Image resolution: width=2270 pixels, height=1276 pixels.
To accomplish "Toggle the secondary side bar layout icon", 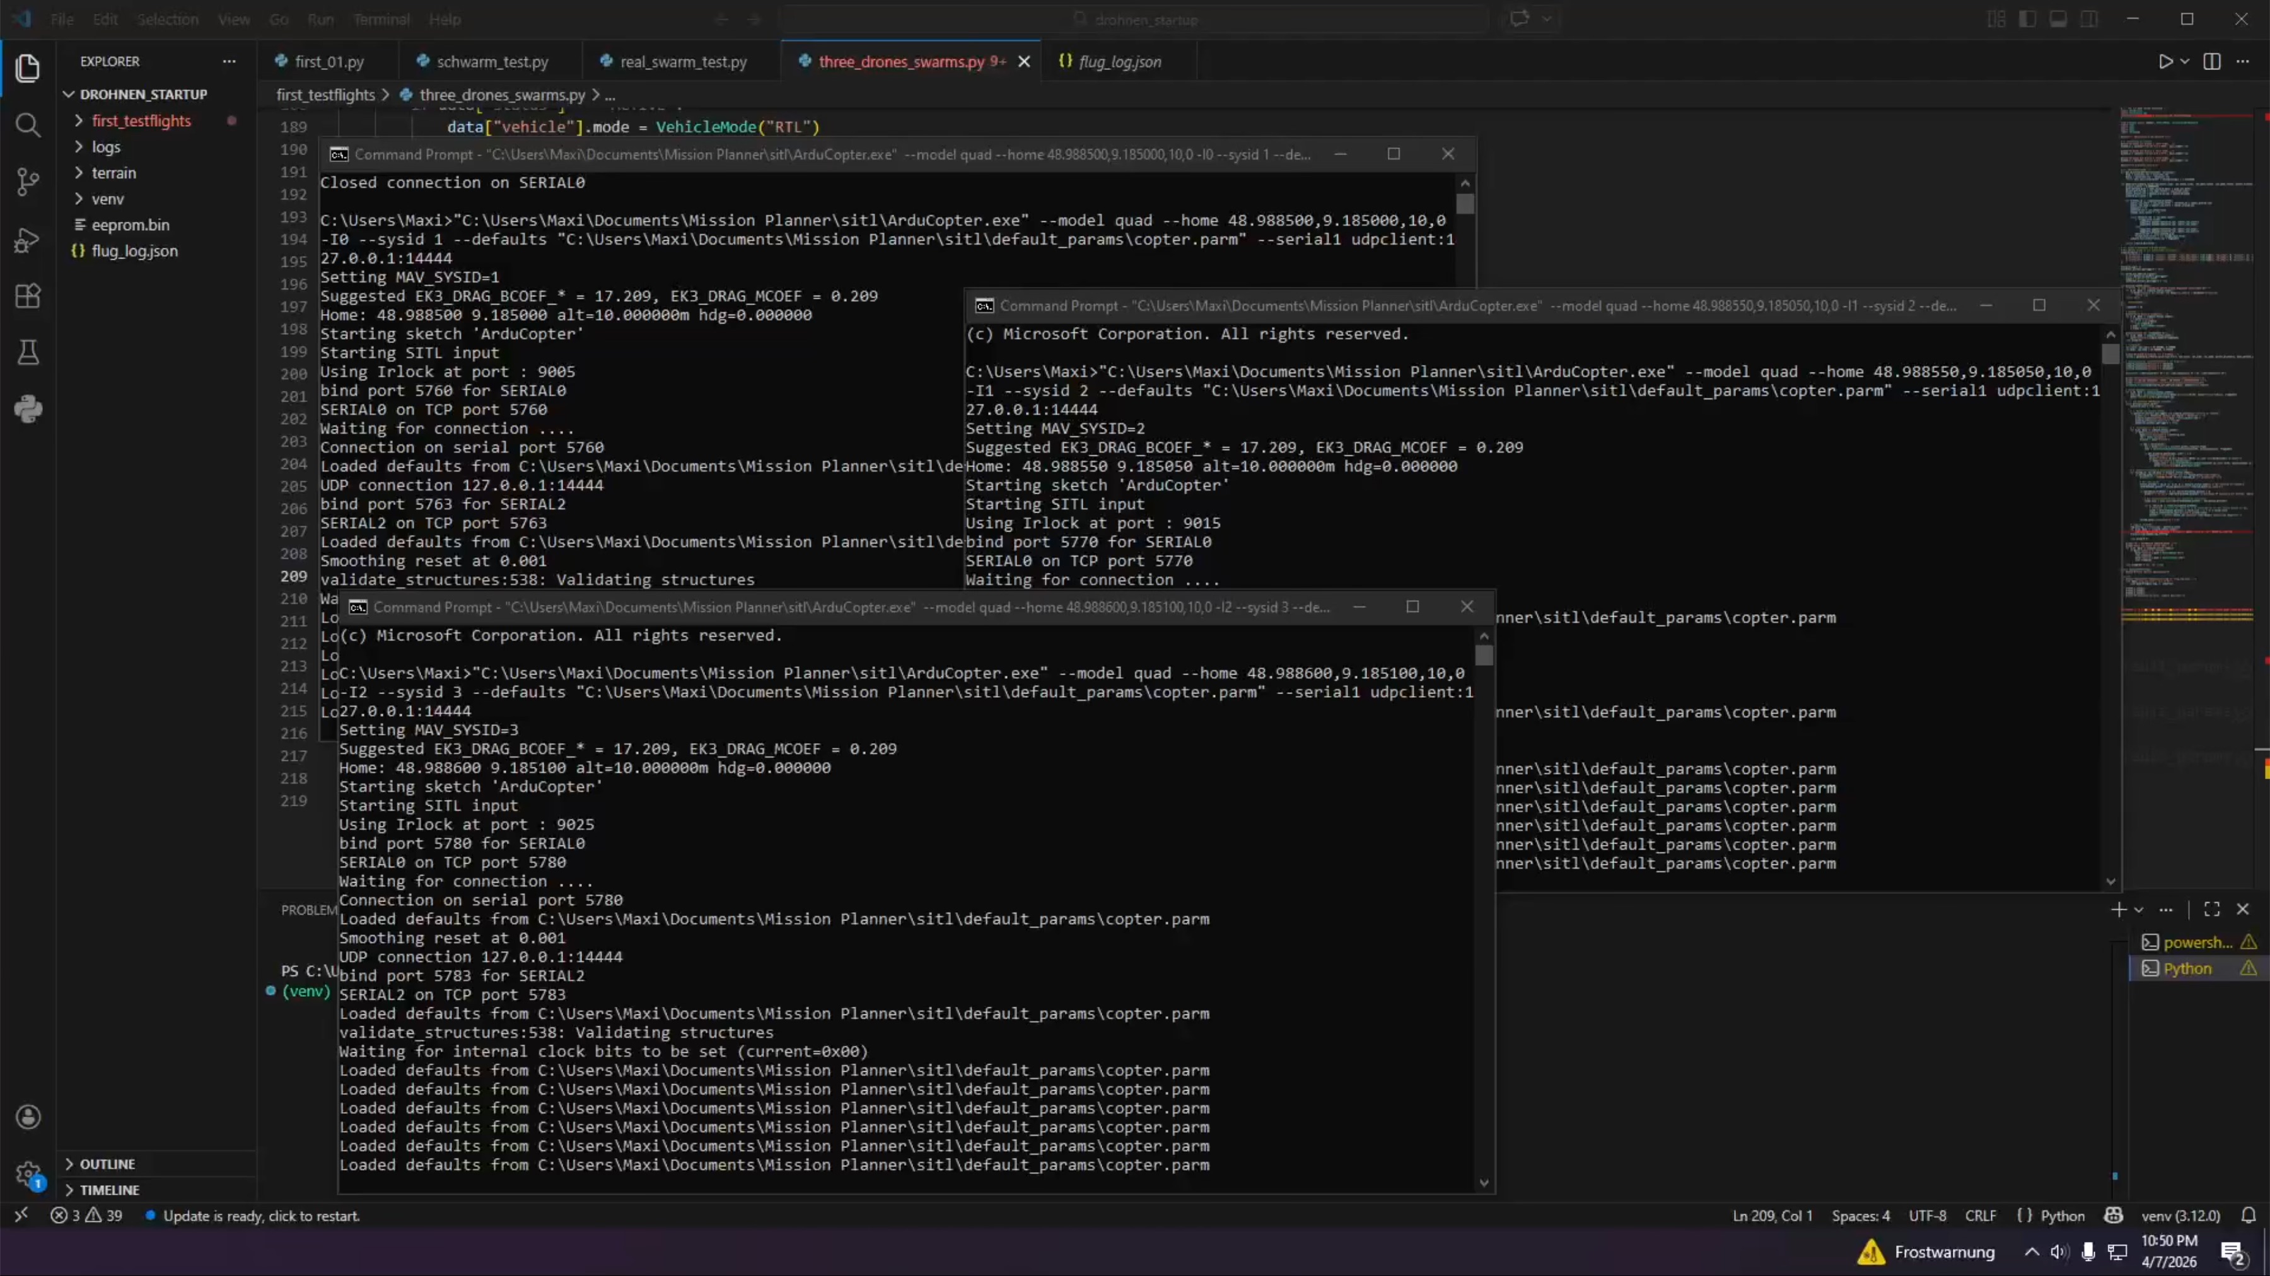I will pyautogui.click(x=2090, y=20).
